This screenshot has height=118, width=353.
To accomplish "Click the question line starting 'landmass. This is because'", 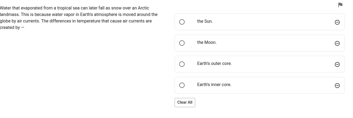I will click(x=79, y=14).
